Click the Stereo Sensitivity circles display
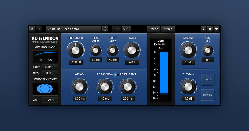 45,89
